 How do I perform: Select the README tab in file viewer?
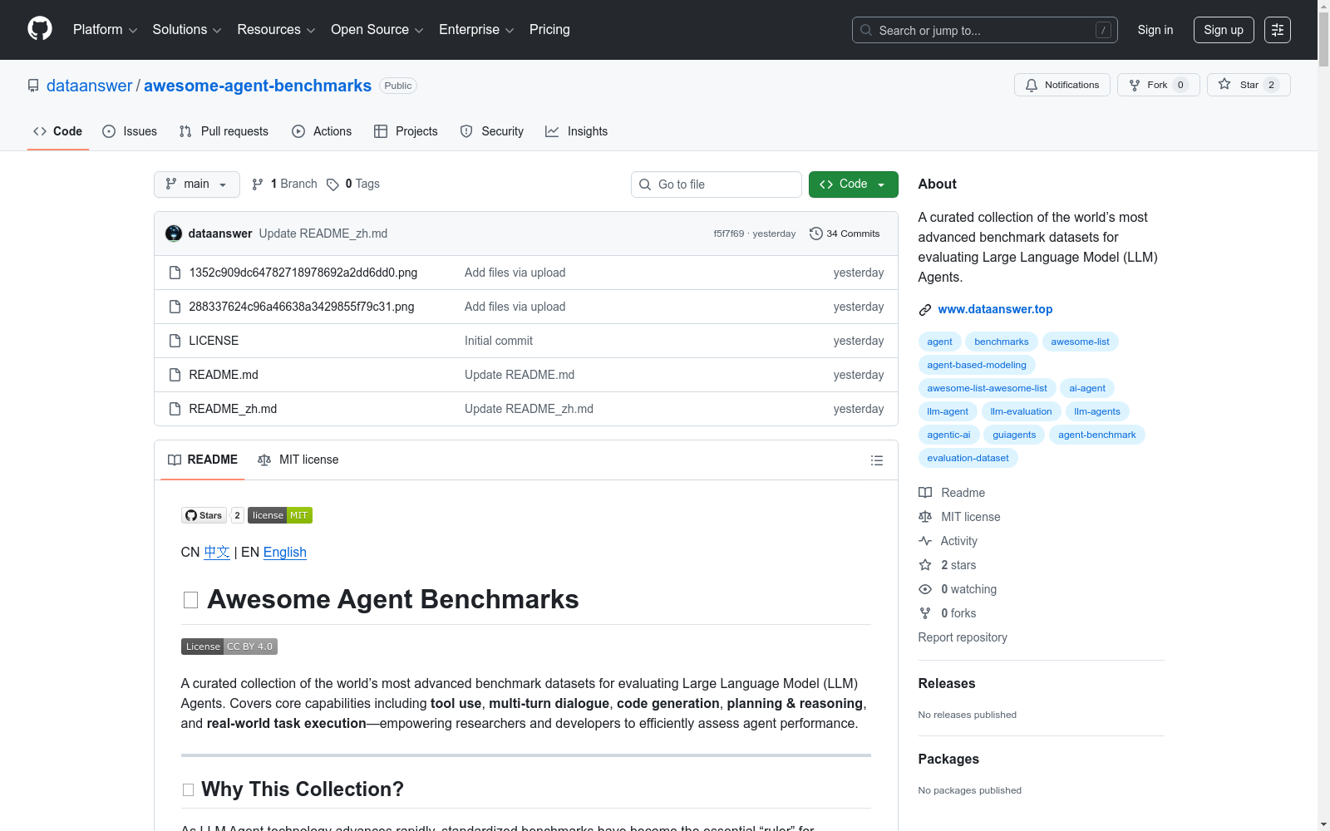pyautogui.click(x=203, y=460)
